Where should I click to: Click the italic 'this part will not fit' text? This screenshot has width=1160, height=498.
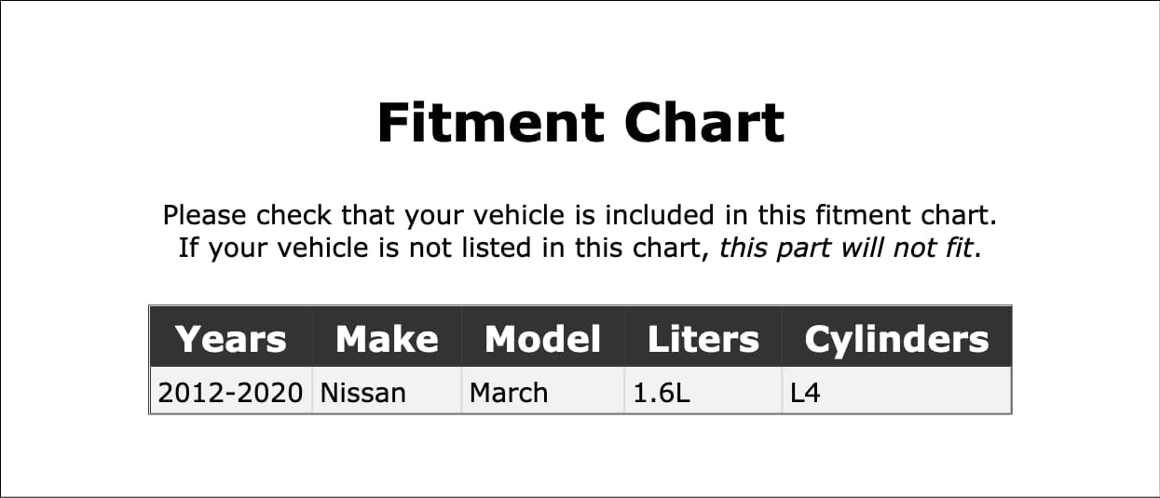tap(847, 249)
